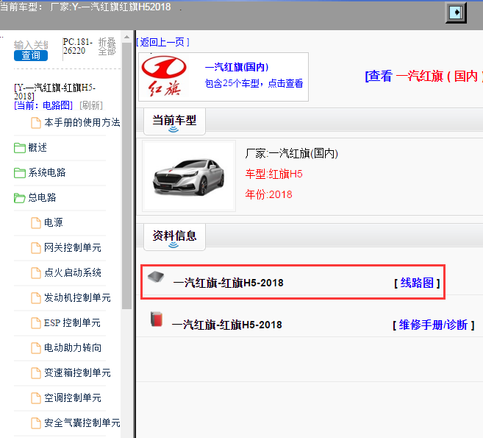Click the page icon next to 变速箱控制单元
Image resolution: width=483 pixels, height=438 pixels.
(x=36, y=373)
